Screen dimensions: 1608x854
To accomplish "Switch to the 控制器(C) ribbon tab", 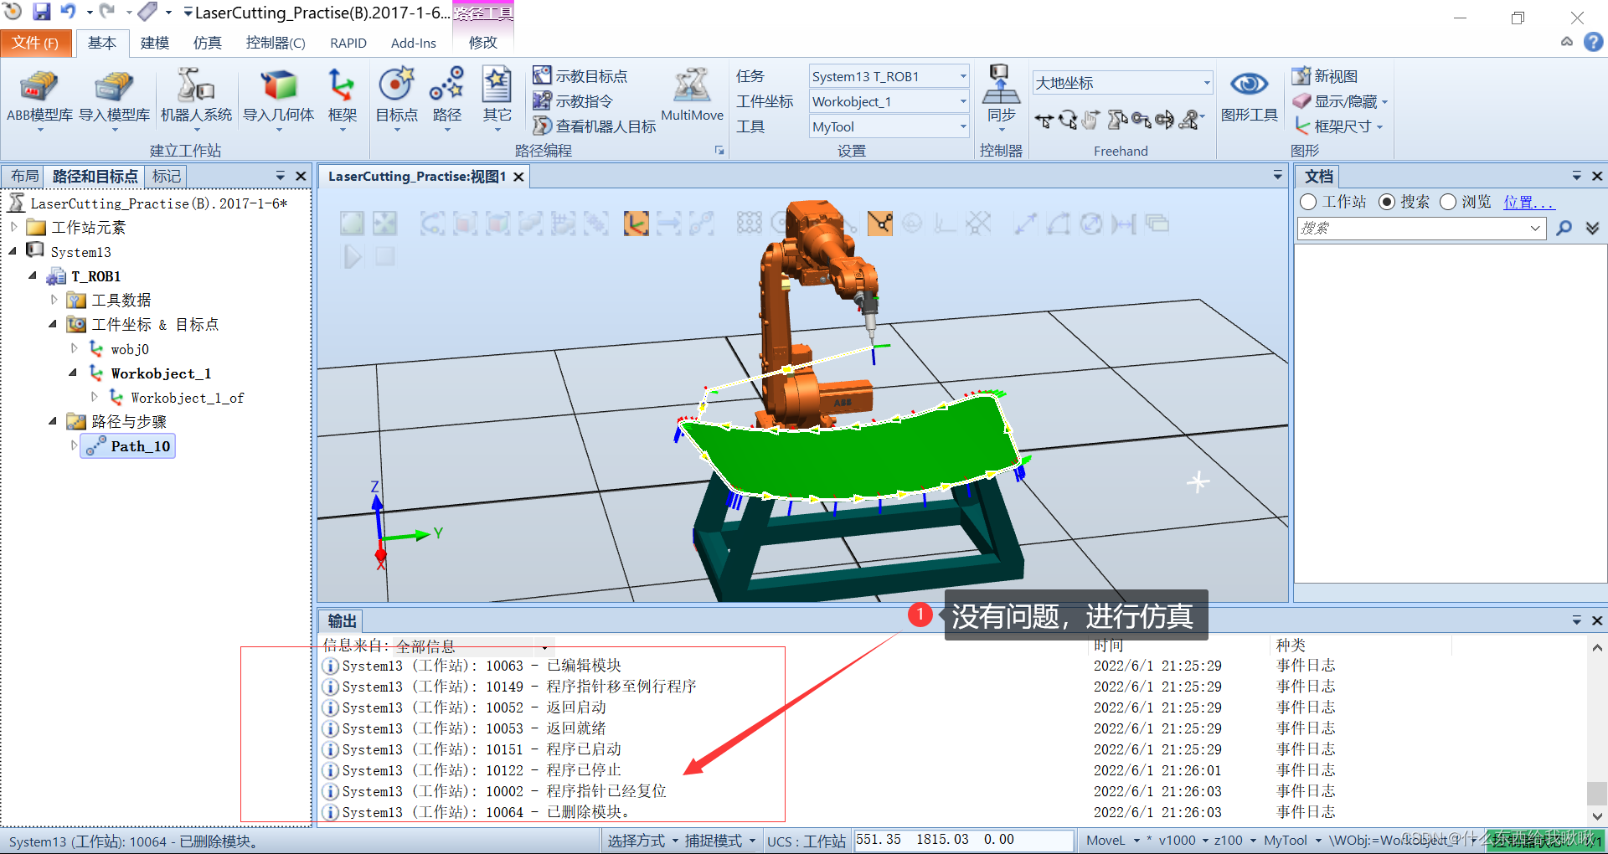I will pos(276,43).
